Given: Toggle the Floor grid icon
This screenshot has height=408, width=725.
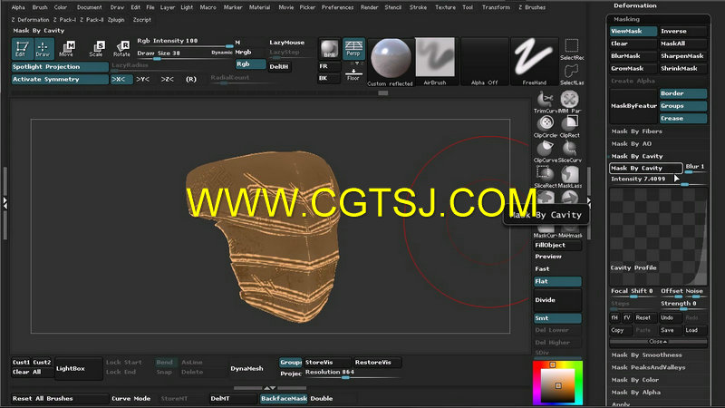Looking at the screenshot, I should [353, 74].
